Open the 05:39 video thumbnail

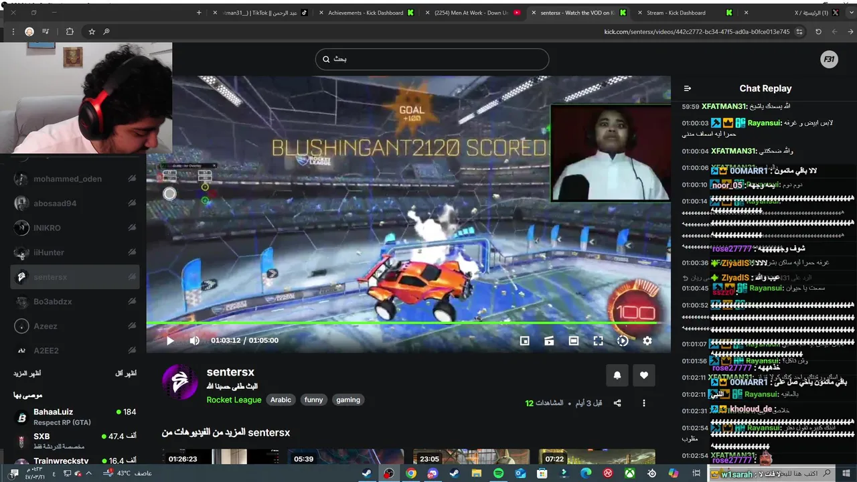coord(346,457)
